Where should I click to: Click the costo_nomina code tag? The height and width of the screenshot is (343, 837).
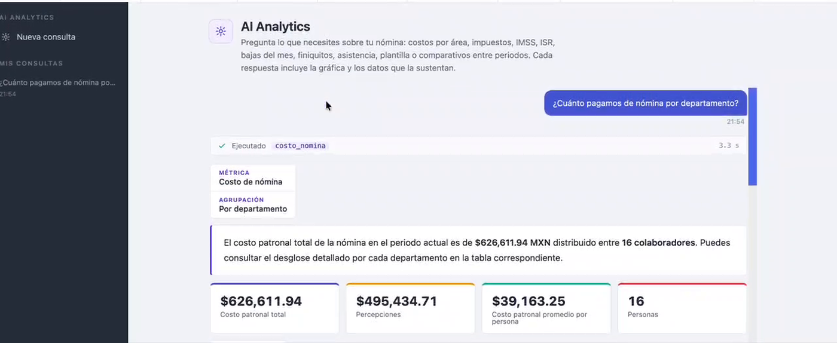[x=301, y=146]
